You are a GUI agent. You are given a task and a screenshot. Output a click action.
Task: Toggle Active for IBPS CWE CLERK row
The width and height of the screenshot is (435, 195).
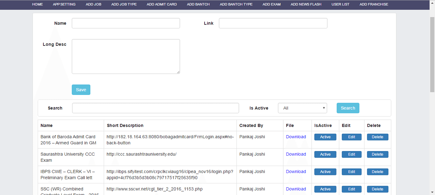tap(325, 172)
